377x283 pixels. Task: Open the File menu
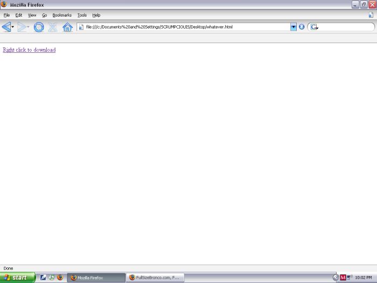click(x=6, y=15)
